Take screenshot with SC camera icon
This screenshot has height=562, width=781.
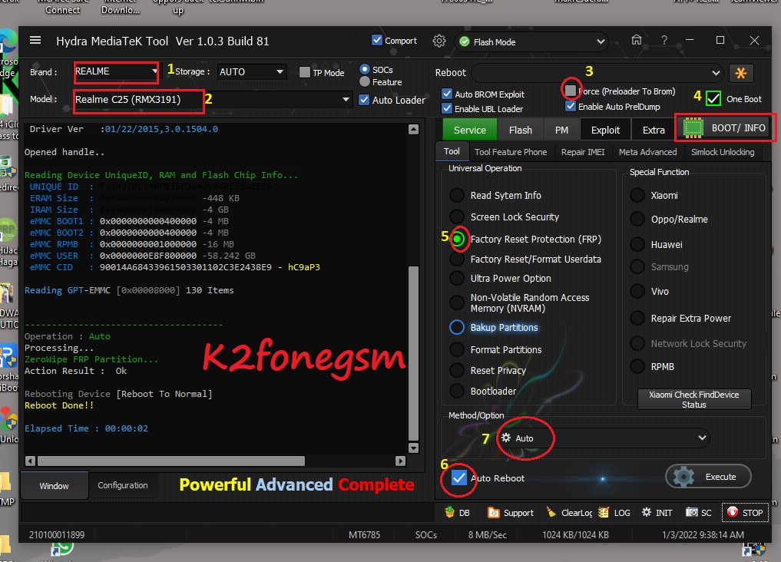(691, 512)
